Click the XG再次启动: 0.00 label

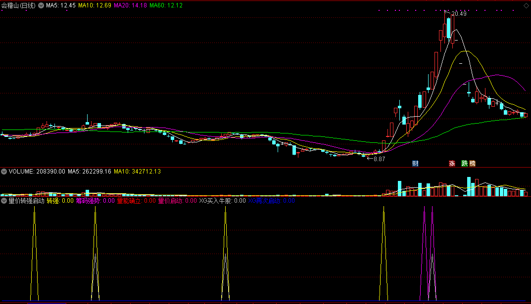[272, 201]
